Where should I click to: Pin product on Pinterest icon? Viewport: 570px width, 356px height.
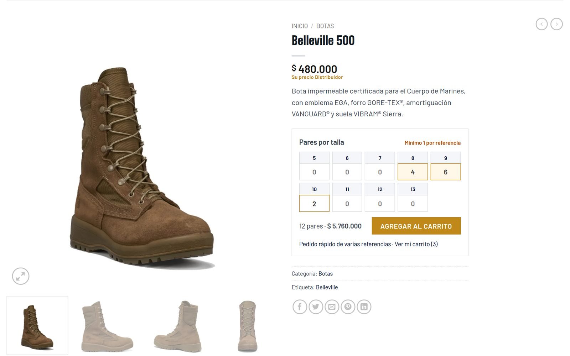tap(348, 307)
